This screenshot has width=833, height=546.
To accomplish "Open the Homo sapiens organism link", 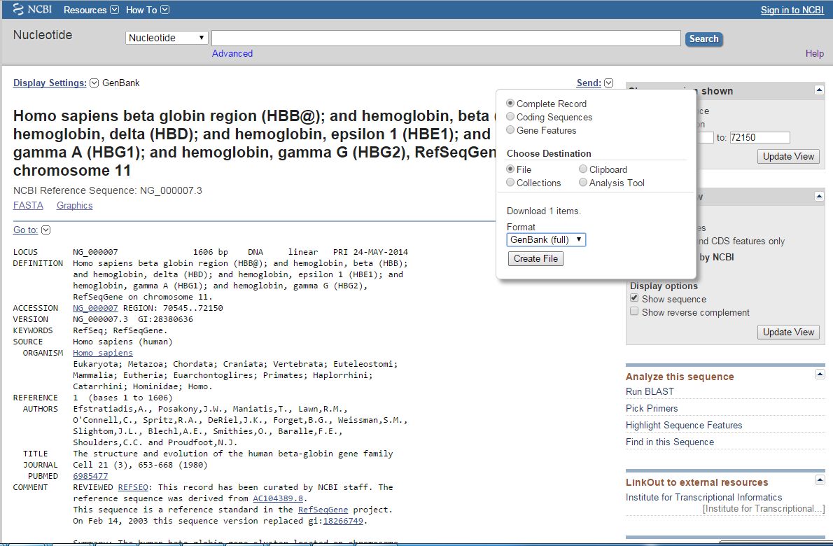I will pyautogui.click(x=102, y=353).
